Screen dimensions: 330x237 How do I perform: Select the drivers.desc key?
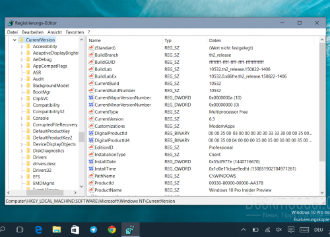click(44, 164)
